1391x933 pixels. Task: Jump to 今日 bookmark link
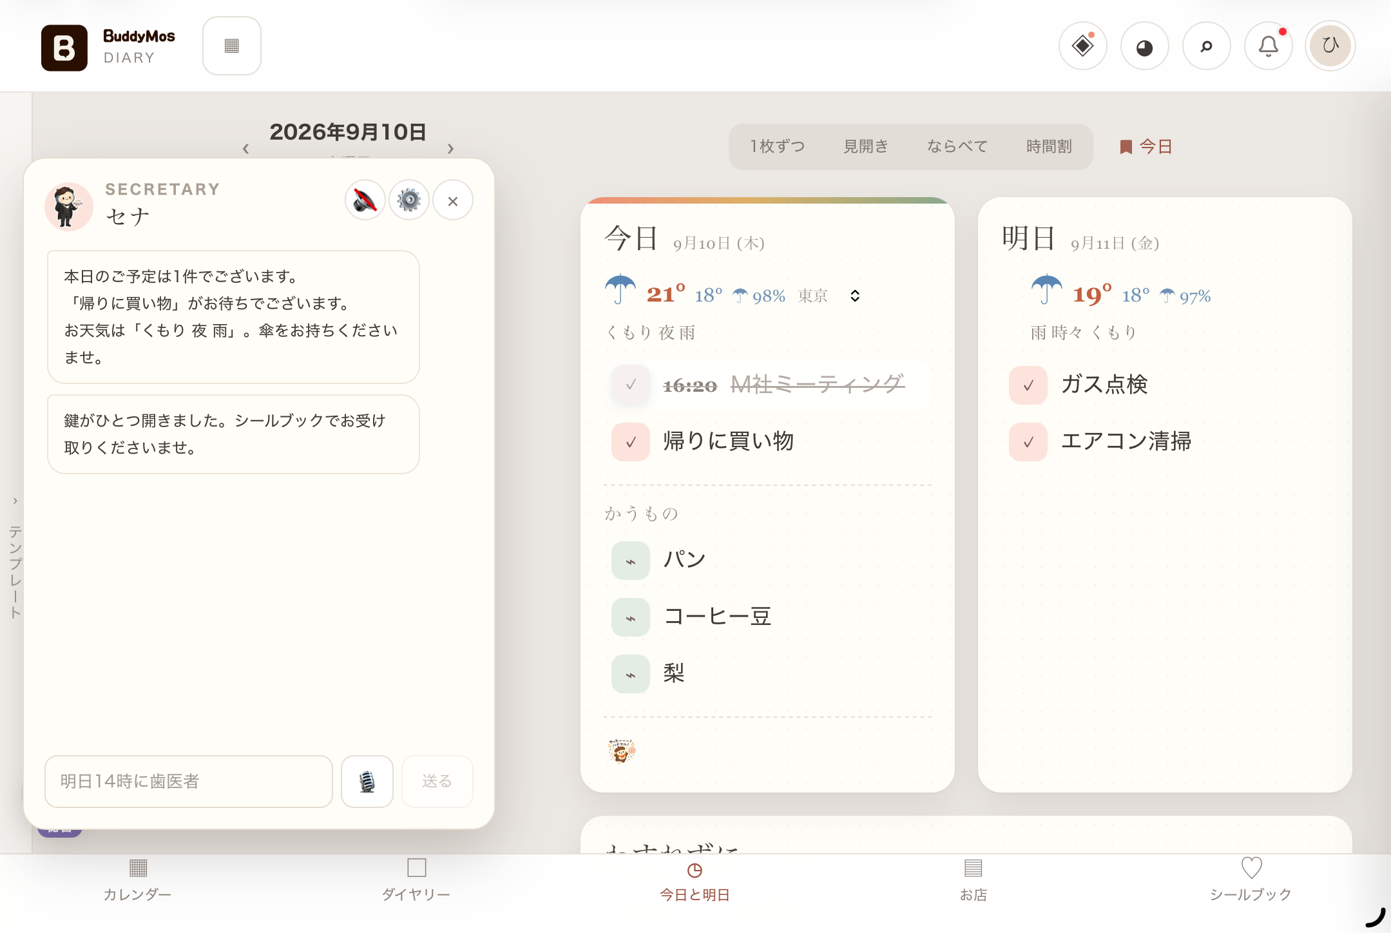[x=1146, y=147]
